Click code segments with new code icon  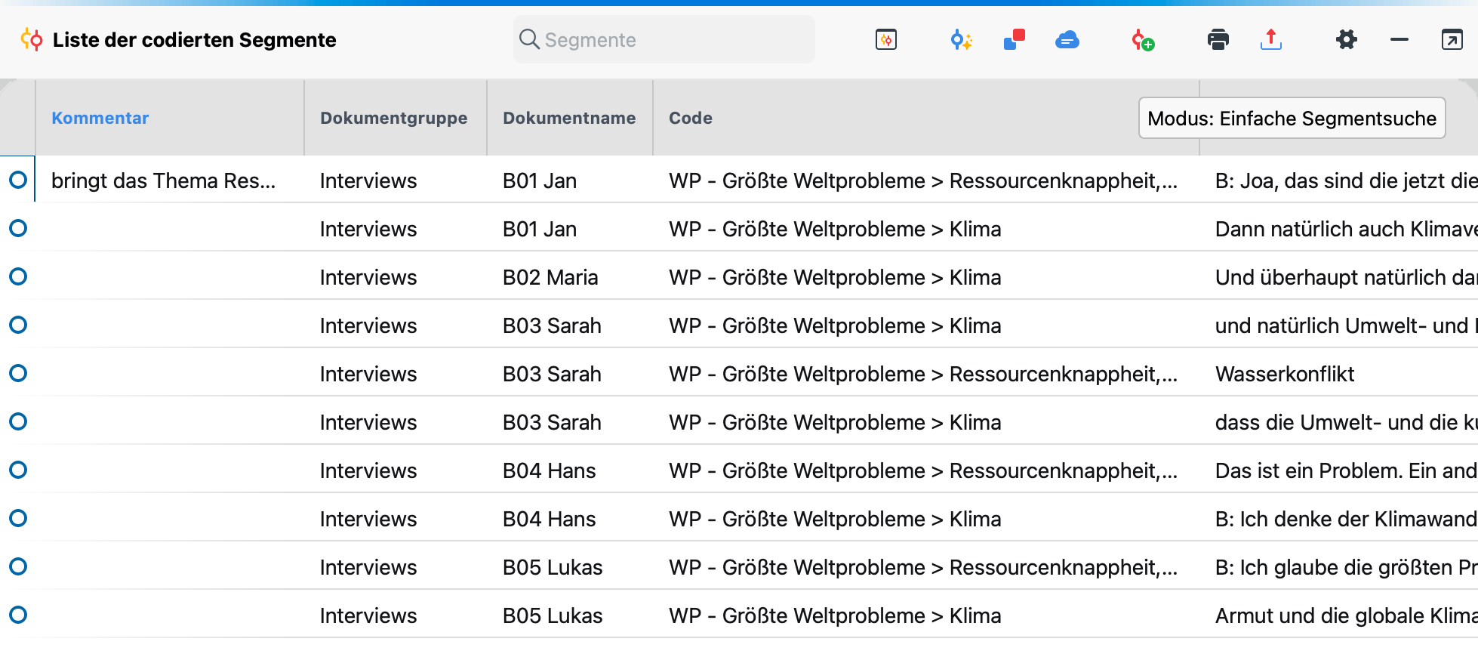[x=1143, y=40]
